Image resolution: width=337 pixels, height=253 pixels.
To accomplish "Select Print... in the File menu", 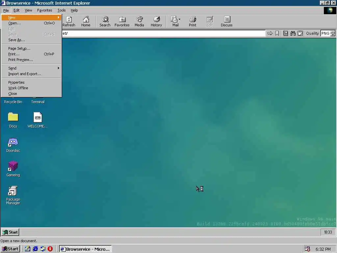I will (31, 54).
